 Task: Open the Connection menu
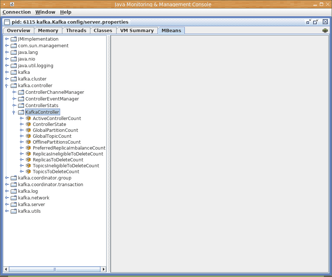pyautogui.click(x=17, y=12)
